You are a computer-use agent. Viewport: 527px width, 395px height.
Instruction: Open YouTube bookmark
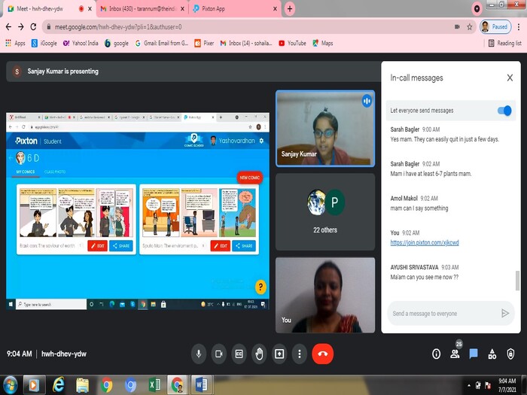[292, 43]
